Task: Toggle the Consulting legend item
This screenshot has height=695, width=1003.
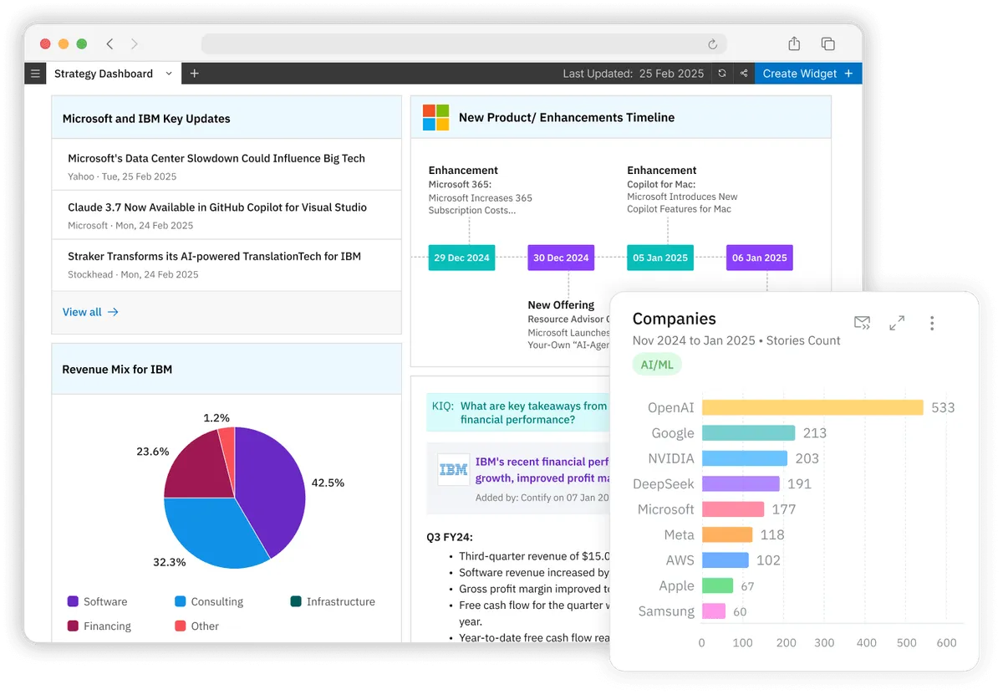Action: click(209, 601)
